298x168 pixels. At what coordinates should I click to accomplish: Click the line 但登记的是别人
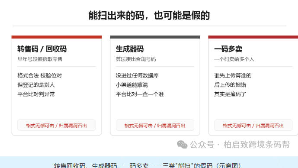(36, 85)
